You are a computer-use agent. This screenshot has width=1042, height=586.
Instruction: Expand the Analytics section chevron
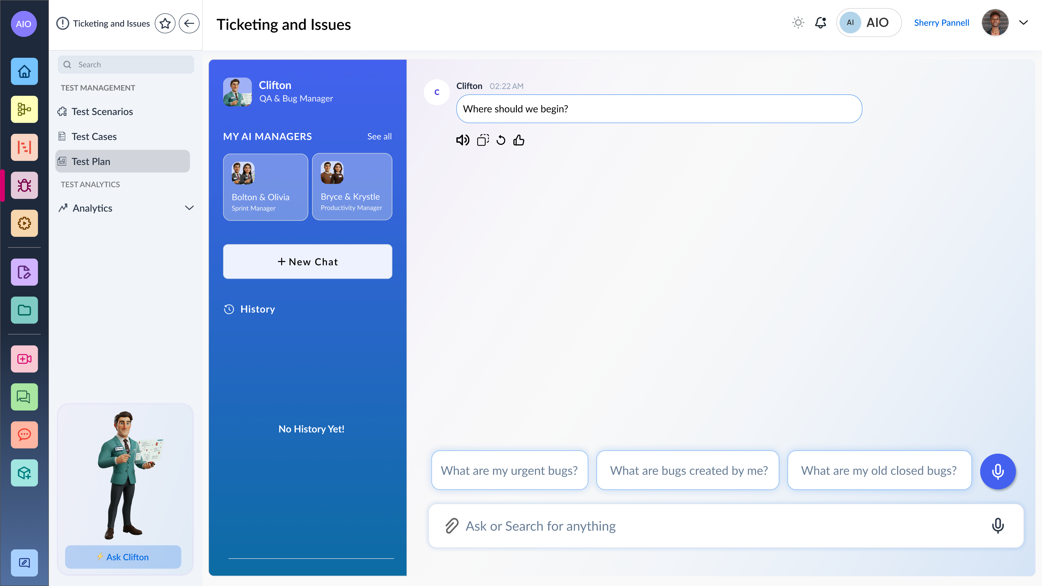click(189, 208)
